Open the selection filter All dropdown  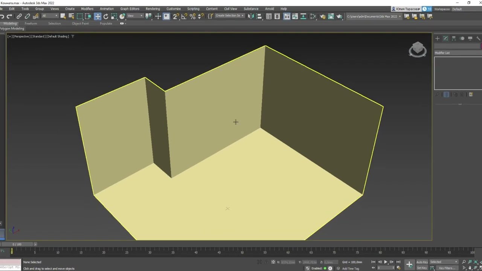pyautogui.click(x=50, y=16)
